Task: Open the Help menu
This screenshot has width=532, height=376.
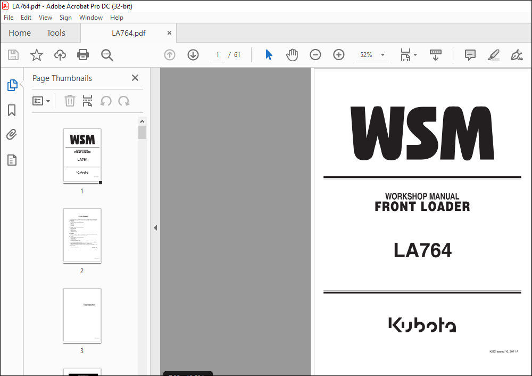Action: click(x=117, y=18)
